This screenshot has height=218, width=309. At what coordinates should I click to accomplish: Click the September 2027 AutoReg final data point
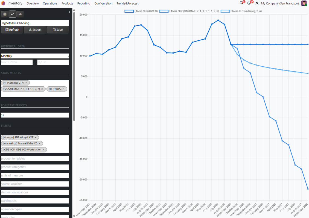[x=308, y=73]
